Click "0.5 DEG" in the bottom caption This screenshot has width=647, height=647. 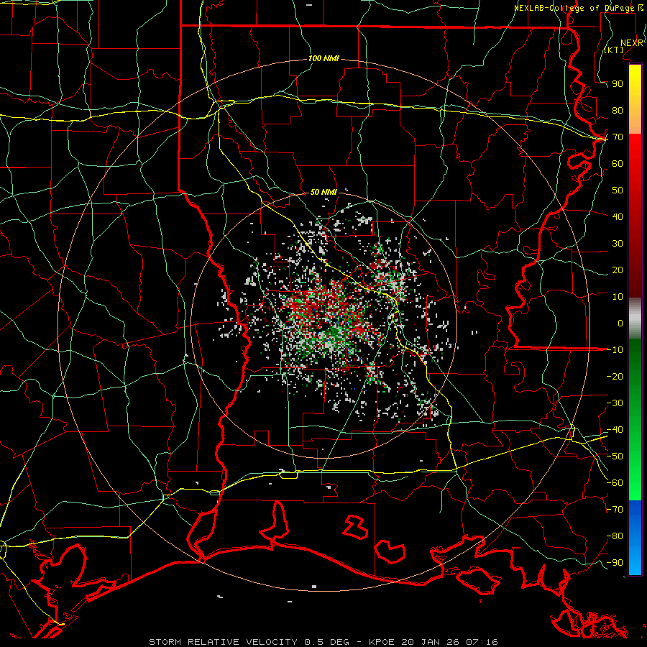tap(326, 642)
